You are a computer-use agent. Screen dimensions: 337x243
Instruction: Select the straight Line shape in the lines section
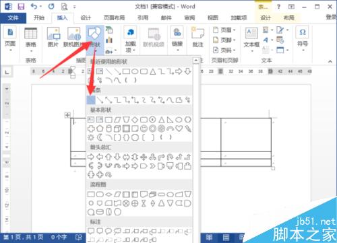point(91,100)
